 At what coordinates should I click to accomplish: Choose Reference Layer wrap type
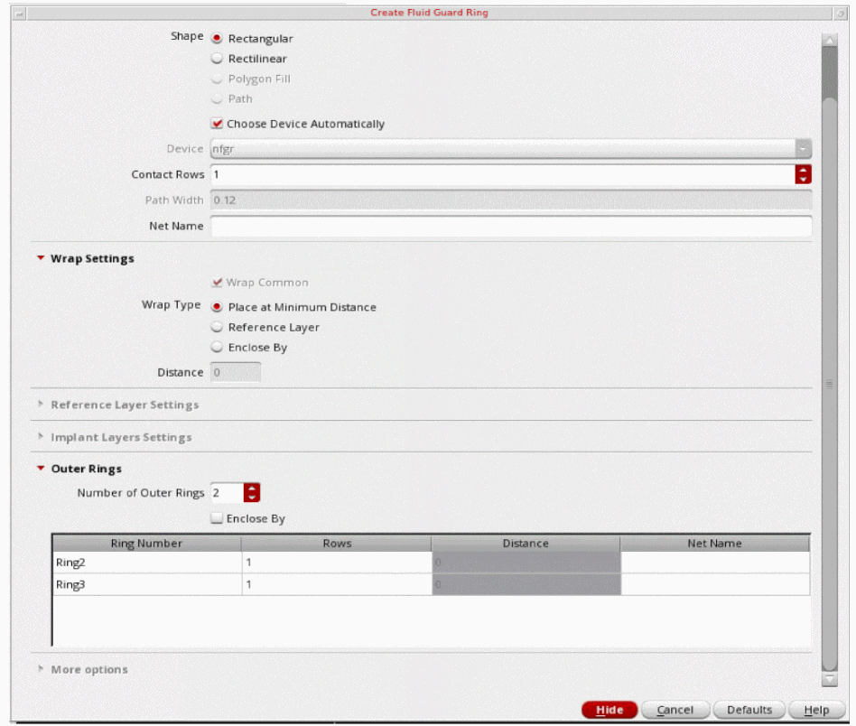point(217,327)
